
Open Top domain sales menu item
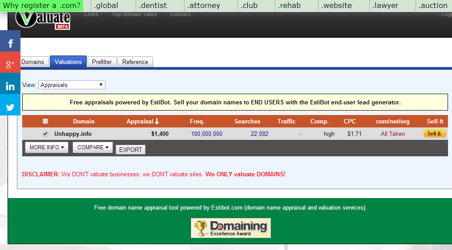[134, 14]
